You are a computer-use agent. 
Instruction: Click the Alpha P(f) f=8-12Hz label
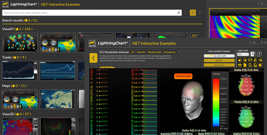[x=246, y=134]
